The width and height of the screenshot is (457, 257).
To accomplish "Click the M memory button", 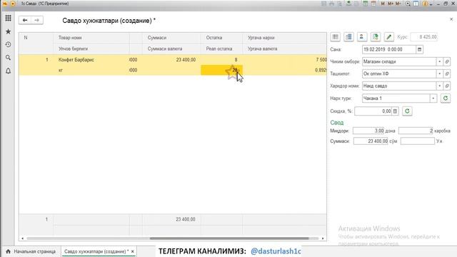I will point(383,4).
